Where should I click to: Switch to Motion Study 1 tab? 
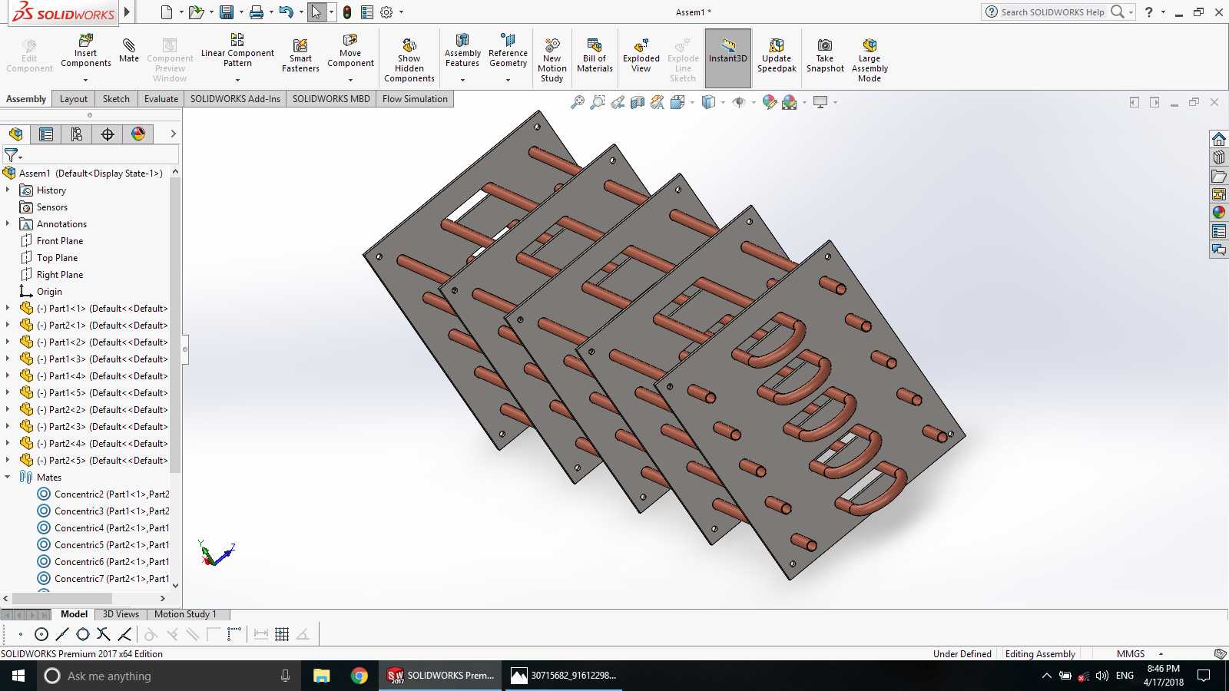point(185,614)
